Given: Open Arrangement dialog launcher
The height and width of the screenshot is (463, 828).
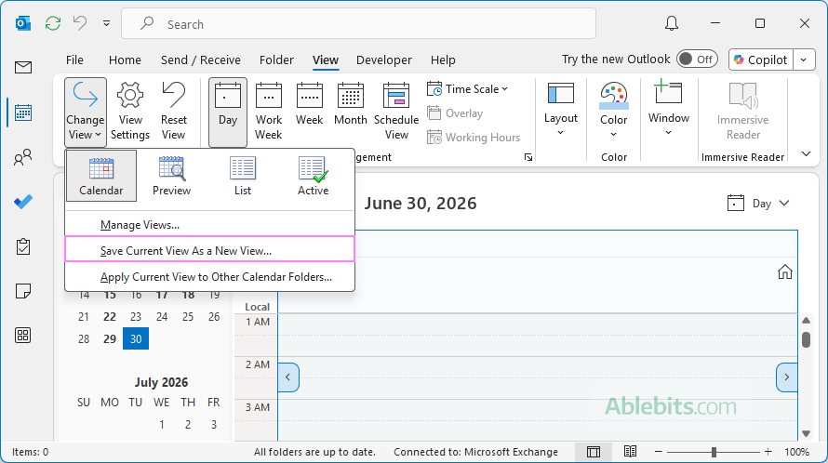Looking at the screenshot, I should click(528, 157).
